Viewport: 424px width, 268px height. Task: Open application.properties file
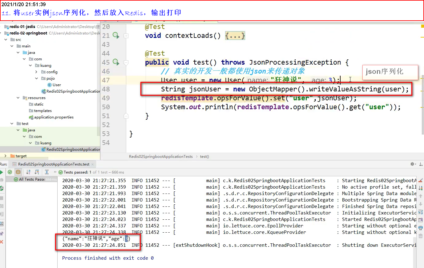[x=54, y=117]
